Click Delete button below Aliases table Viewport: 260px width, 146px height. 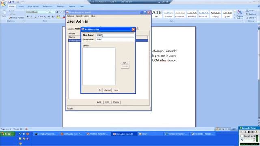pyautogui.click(x=116, y=102)
